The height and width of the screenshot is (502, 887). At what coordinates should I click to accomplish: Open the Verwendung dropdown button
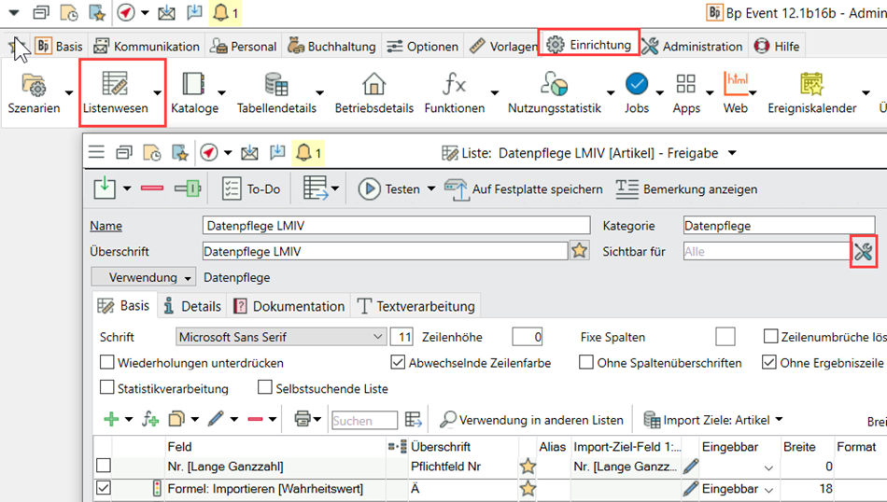[143, 277]
